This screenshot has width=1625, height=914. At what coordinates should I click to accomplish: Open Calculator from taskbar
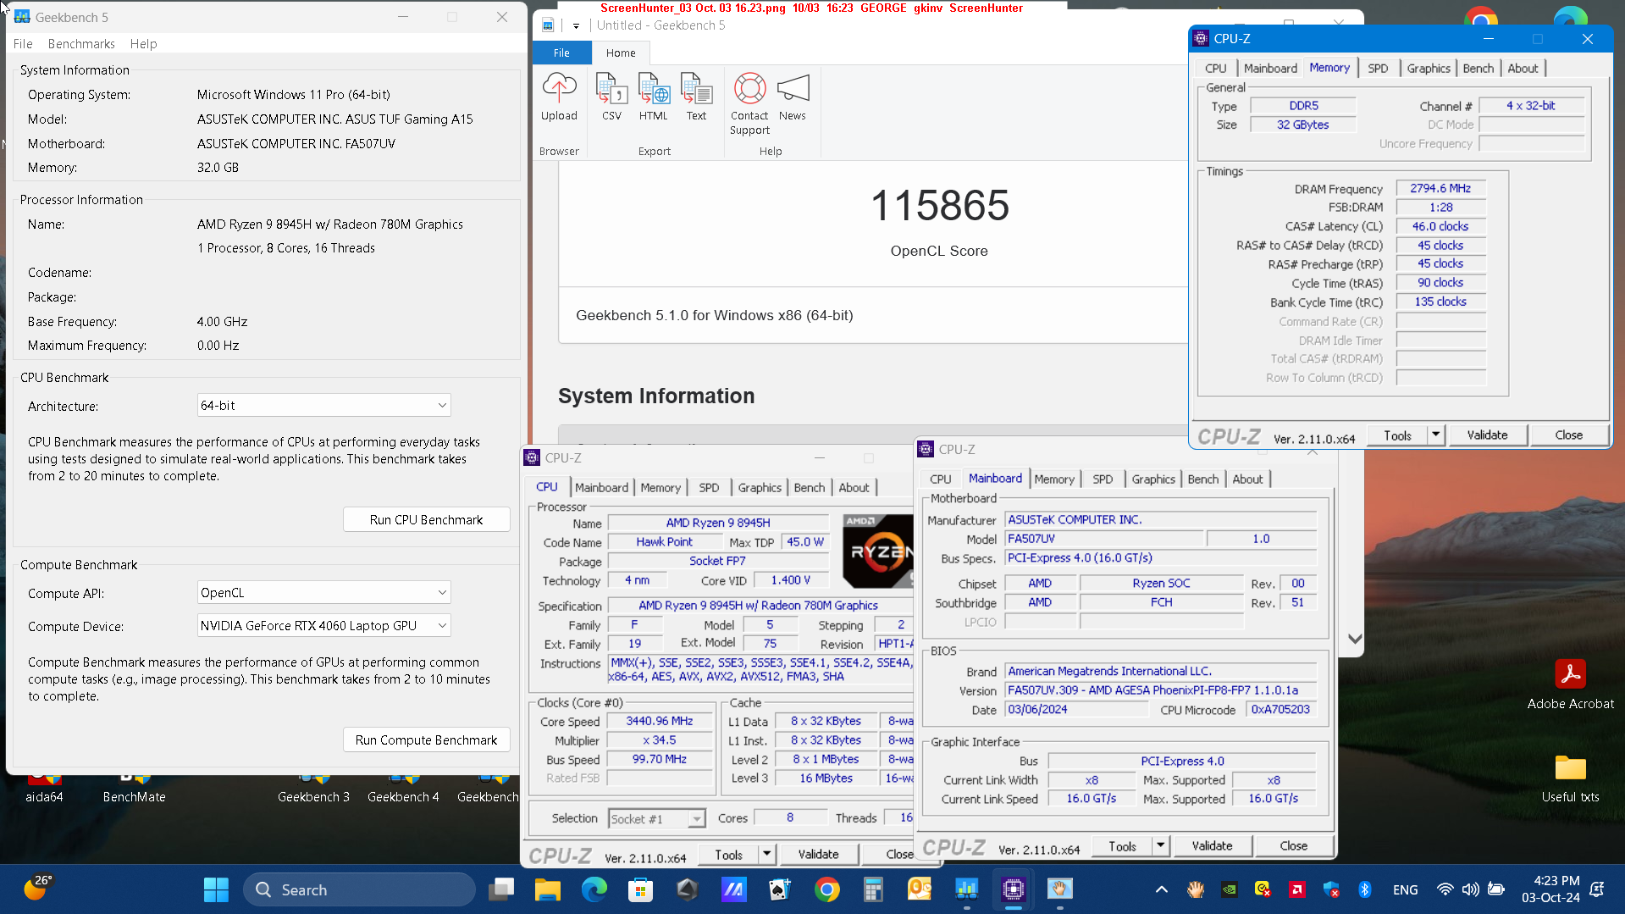point(873,889)
